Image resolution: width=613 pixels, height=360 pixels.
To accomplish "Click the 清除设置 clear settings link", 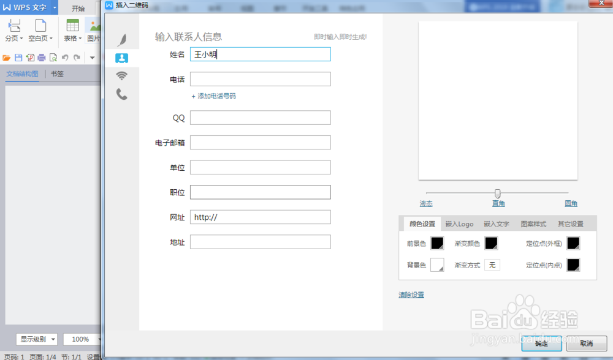I will coord(410,294).
